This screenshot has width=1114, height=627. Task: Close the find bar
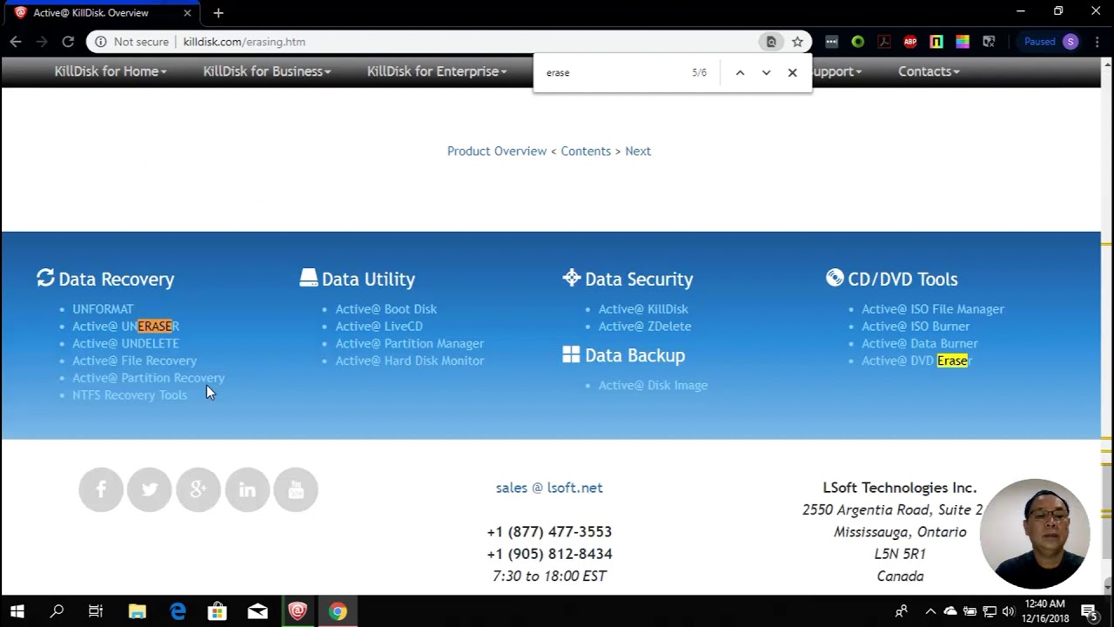pyautogui.click(x=792, y=73)
